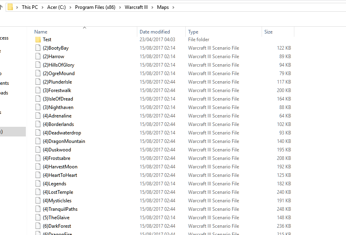Click the file icon of (2)BootyBay
The image size is (346, 235).
[x=38, y=48]
